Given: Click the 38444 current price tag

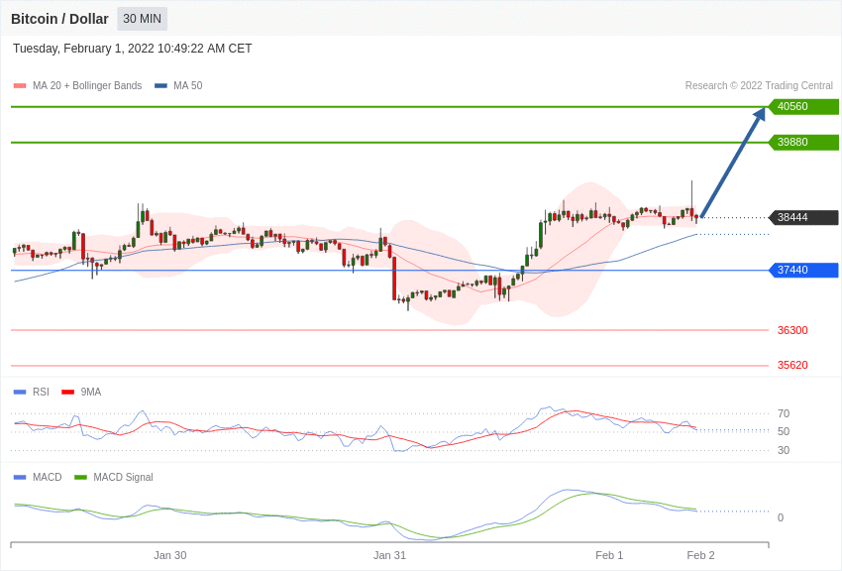Looking at the screenshot, I should click(x=804, y=217).
